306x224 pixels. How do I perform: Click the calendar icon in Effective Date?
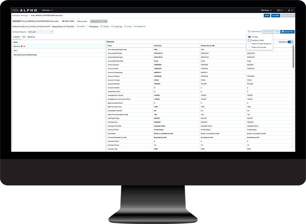(106, 21)
